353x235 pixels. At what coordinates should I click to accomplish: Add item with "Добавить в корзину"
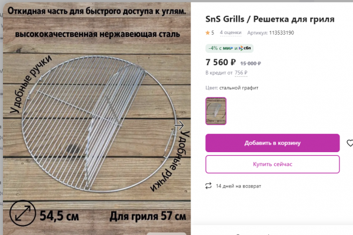point(272,143)
